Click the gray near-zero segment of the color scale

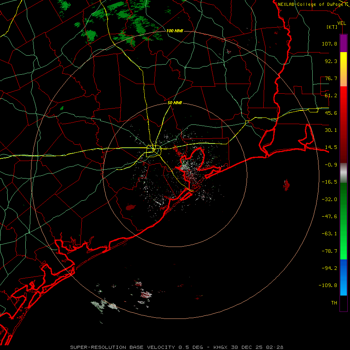(343, 172)
